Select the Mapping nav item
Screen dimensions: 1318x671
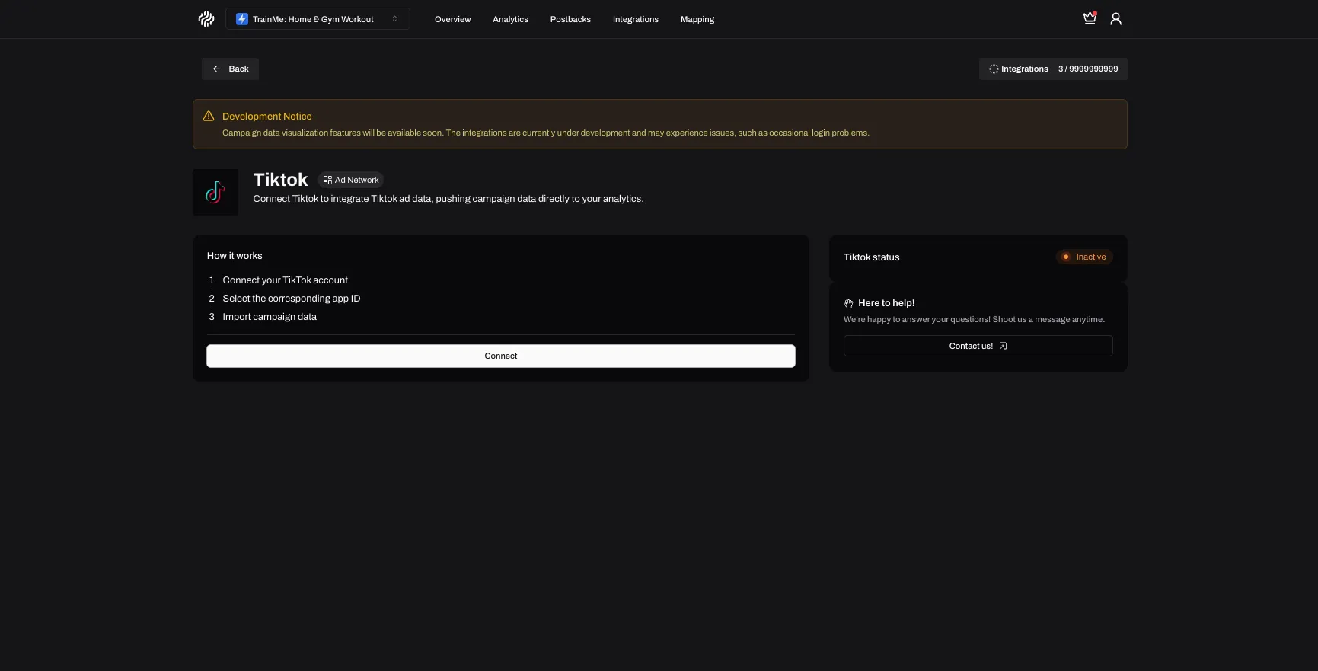[x=697, y=19]
